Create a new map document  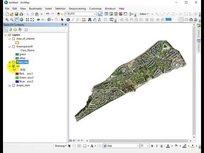point(7,14)
